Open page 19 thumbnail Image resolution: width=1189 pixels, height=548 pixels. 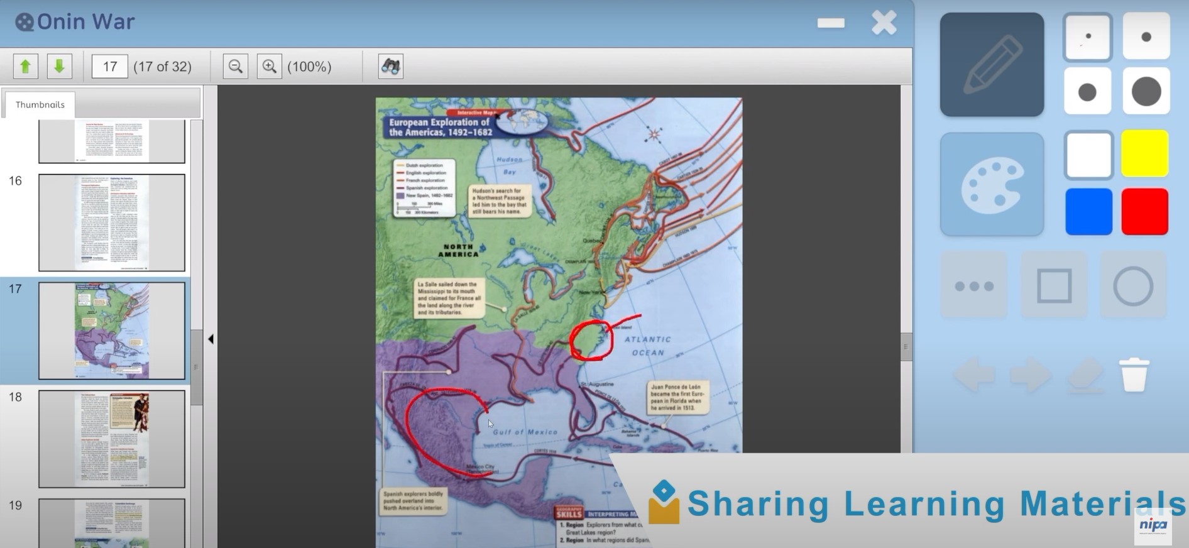tap(112, 523)
